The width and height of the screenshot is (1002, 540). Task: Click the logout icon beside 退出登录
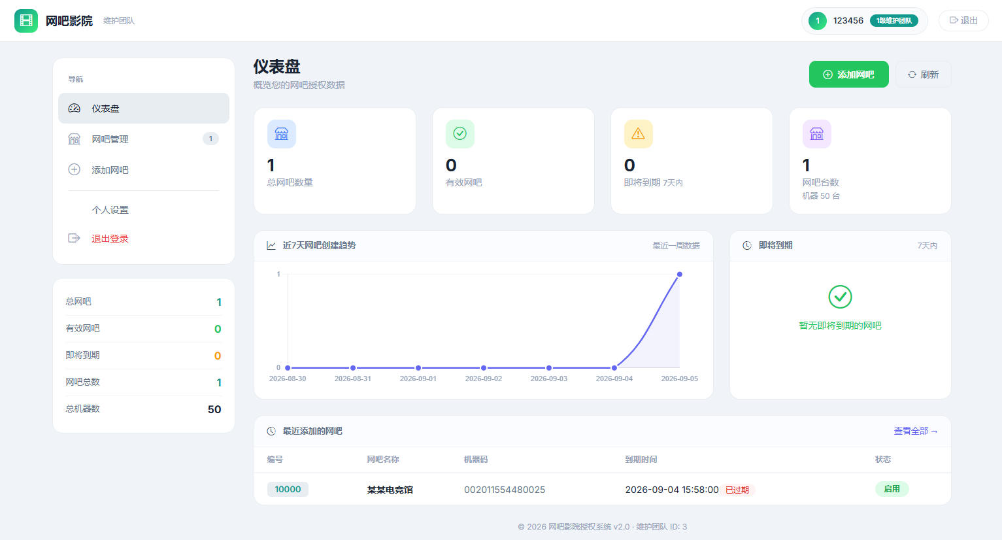[x=75, y=239]
